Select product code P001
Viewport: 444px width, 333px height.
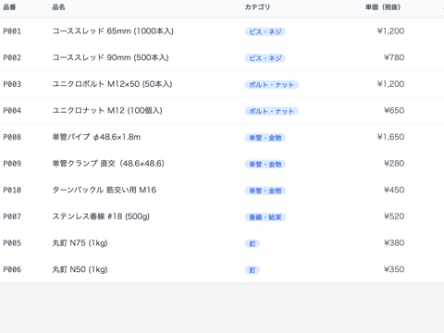[12, 31]
